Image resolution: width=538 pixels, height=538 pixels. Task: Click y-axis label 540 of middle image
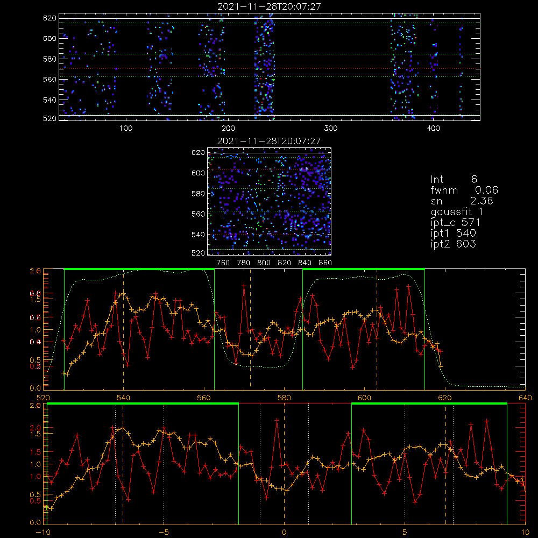click(x=199, y=235)
